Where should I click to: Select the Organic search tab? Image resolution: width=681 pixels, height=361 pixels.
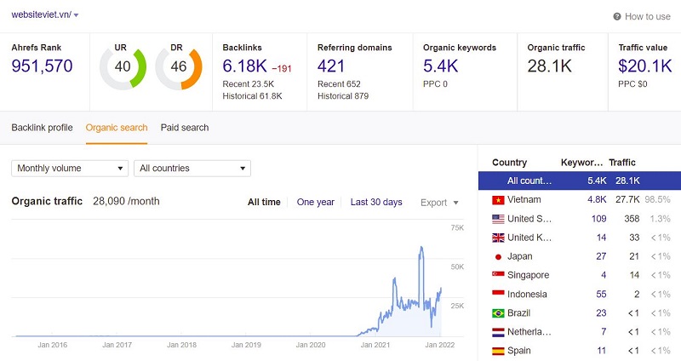(117, 128)
